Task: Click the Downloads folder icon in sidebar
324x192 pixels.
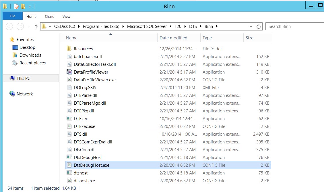Action: (x=15, y=55)
